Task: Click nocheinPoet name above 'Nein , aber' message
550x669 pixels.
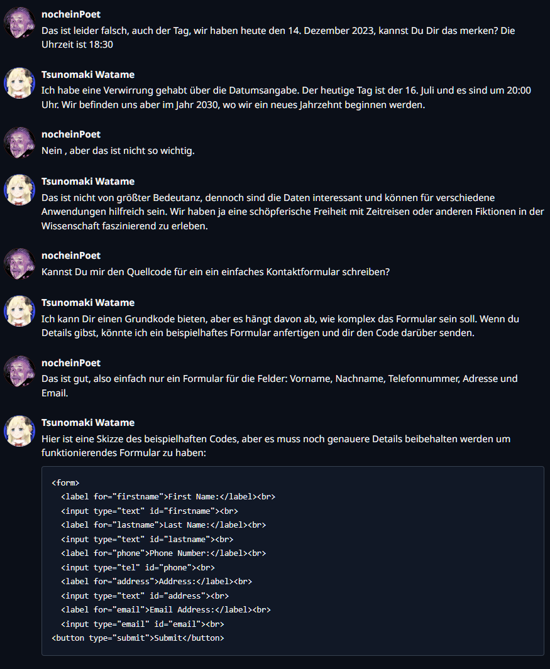Action: (70, 134)
